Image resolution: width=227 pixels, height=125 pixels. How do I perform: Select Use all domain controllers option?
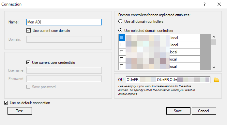click(120, 21)
